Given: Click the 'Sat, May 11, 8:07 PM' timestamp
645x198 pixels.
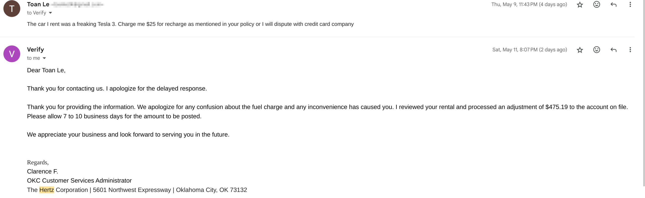Looking at the screenshot, I should (530, 50).
